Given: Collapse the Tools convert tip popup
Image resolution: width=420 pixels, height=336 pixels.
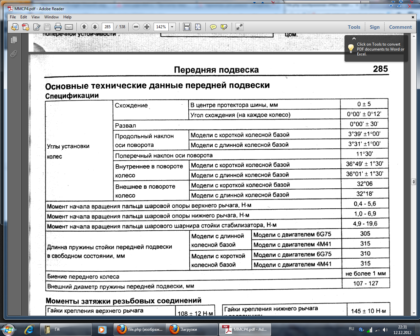Looking at the screenshot, I should click(x=354, y=39).
